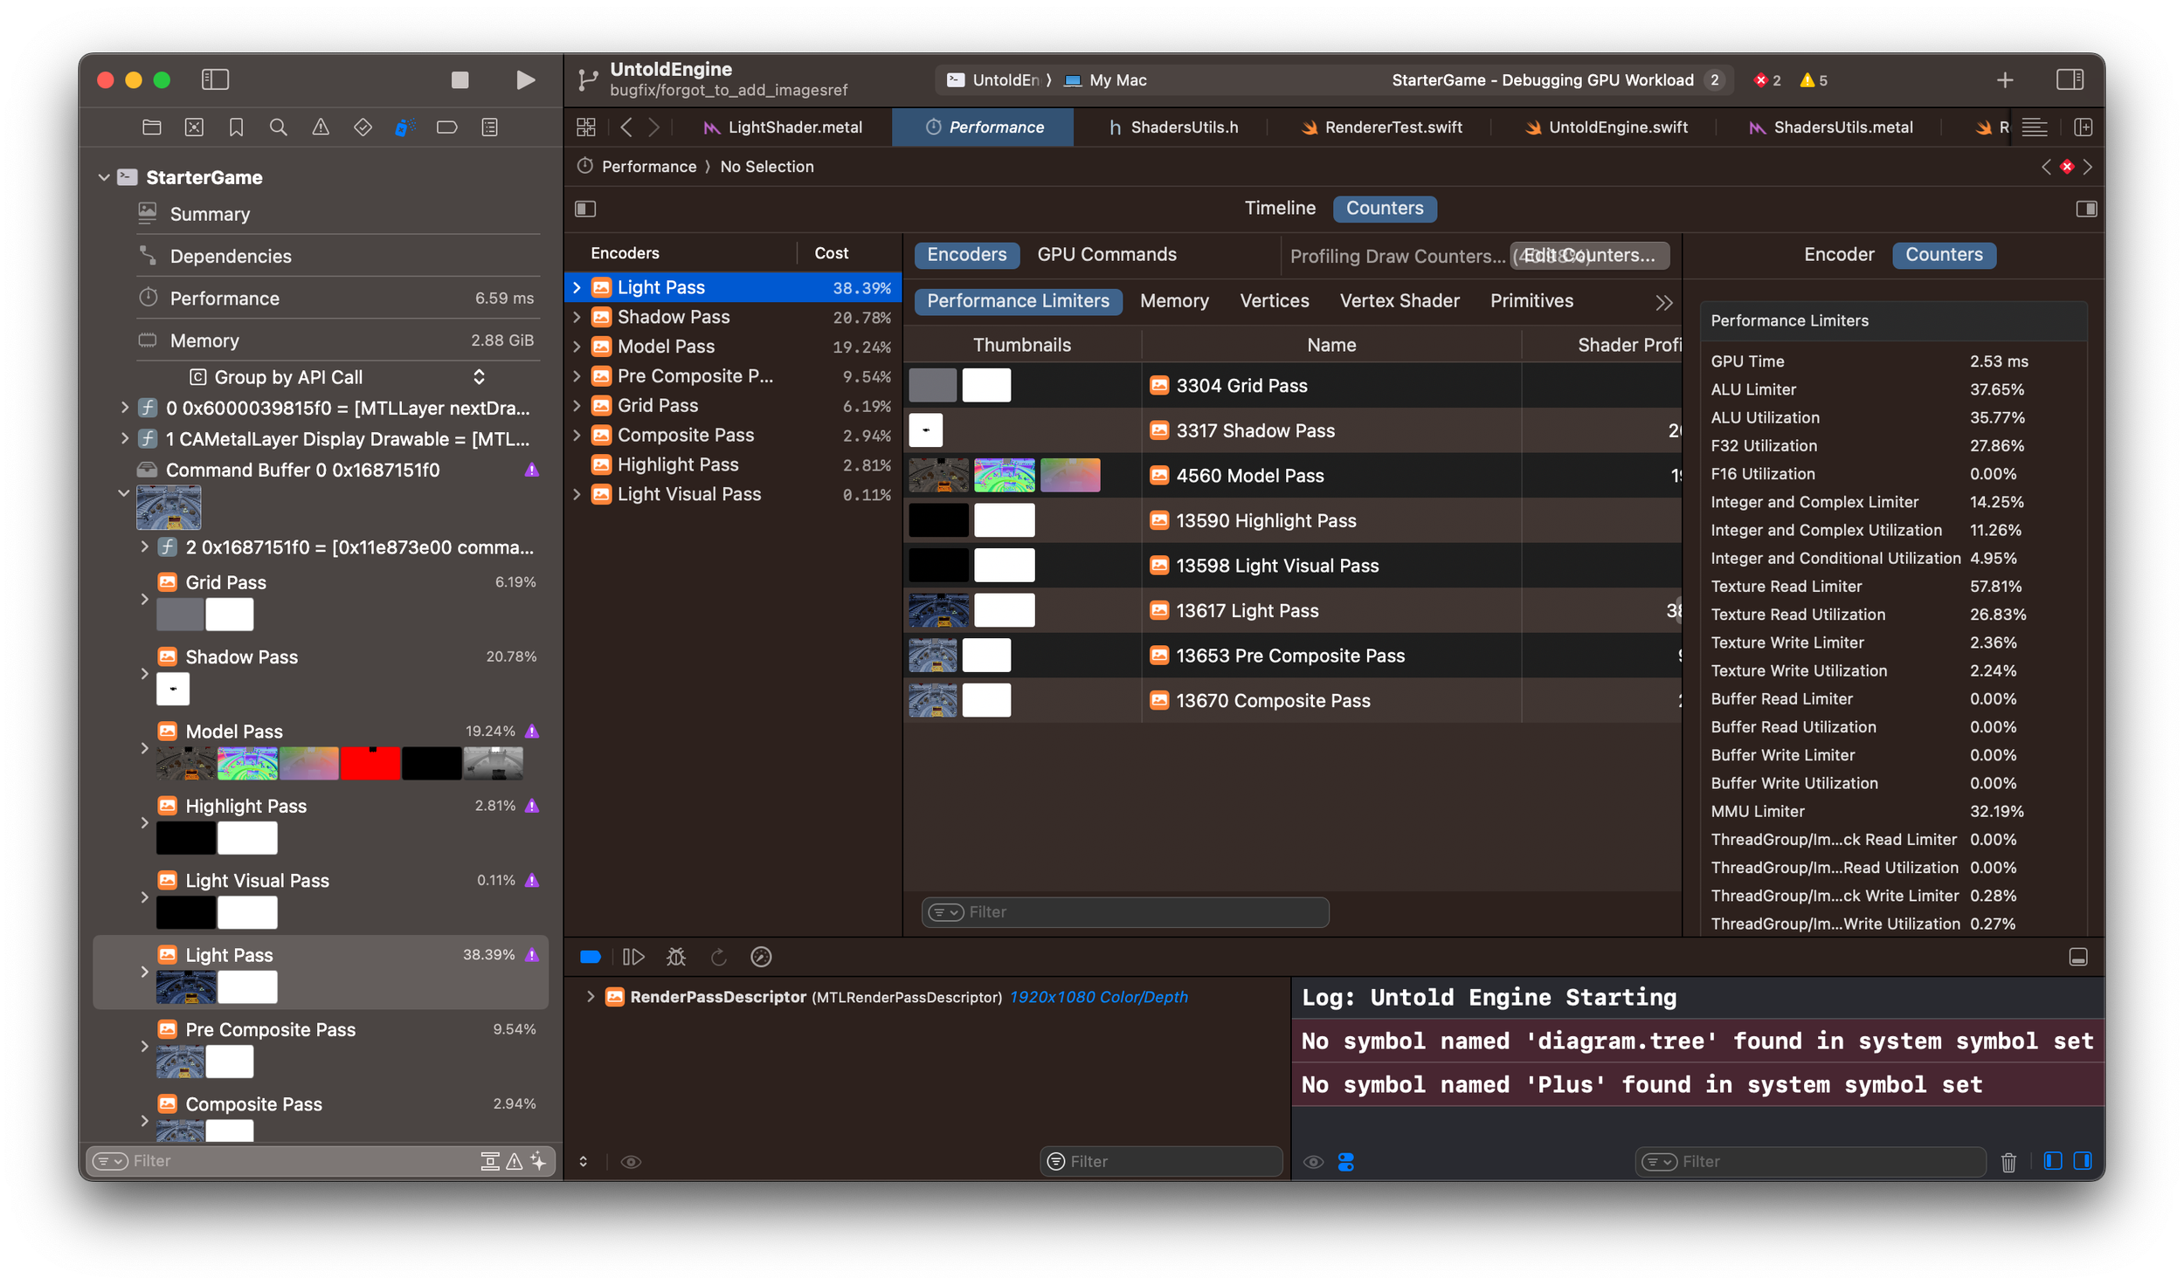Toggle the variables view pane button
Image resolution: width=2184 pixels, height=1285 pixels.
pos(2053,1160)
